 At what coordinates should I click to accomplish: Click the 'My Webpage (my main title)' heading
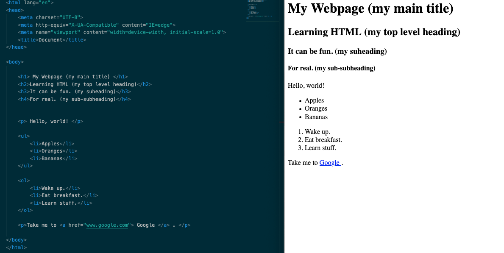coord(370,8)
